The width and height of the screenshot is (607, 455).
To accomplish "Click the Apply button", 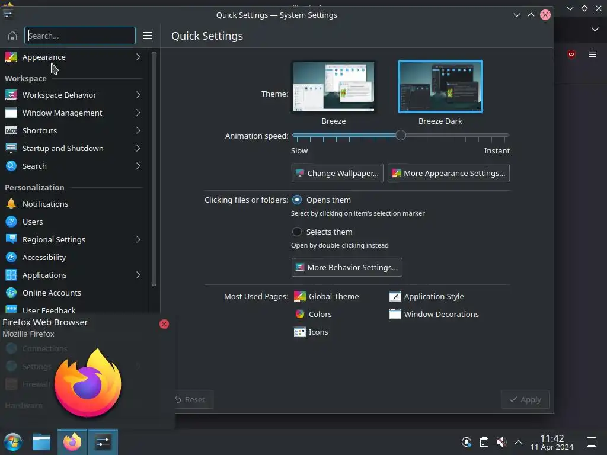I will 525,399.
